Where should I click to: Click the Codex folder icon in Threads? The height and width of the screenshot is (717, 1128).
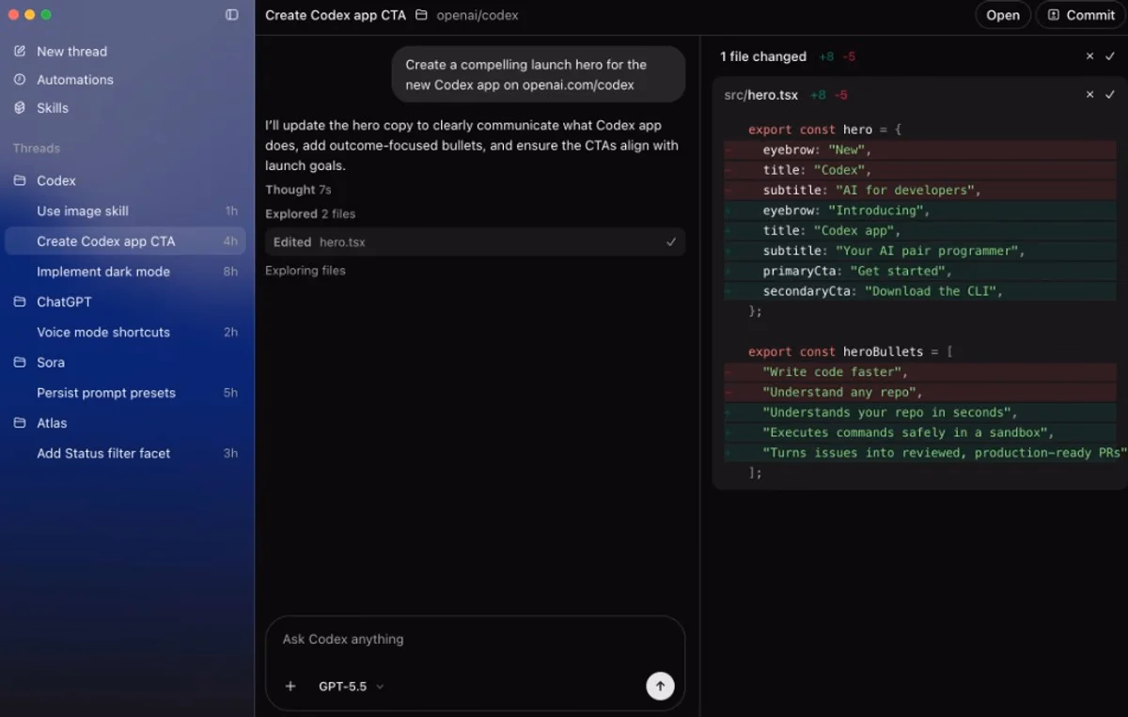[20, 180]
